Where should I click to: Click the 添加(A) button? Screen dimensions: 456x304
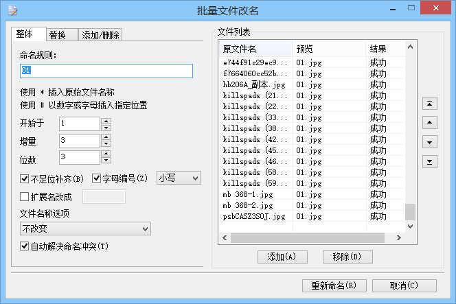[x=282, y=257]
